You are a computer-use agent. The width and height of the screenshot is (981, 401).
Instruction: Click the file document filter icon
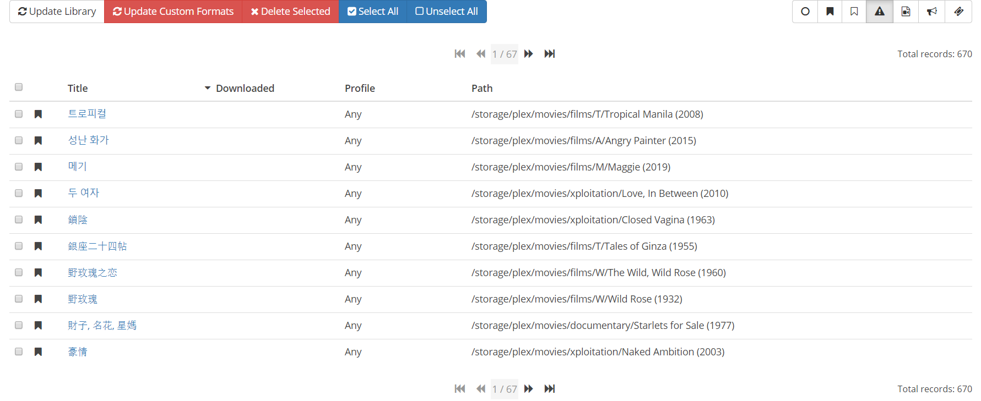(x=906, y=12)
